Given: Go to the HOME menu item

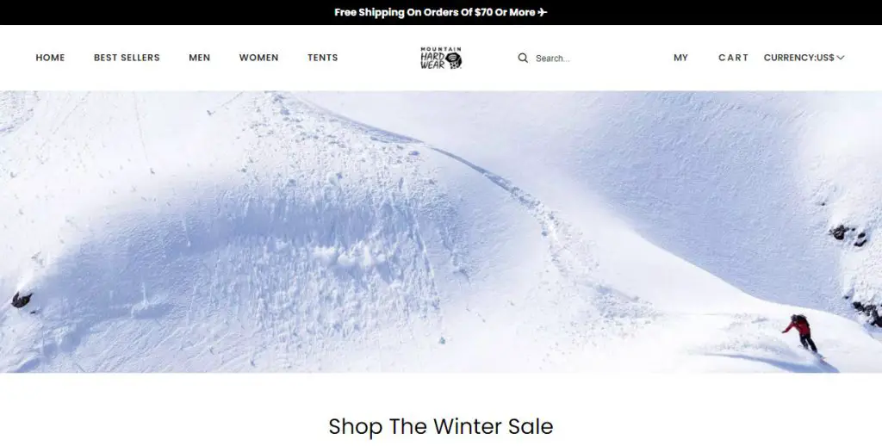Looking at the screenshot, I should tap(50, 58).
